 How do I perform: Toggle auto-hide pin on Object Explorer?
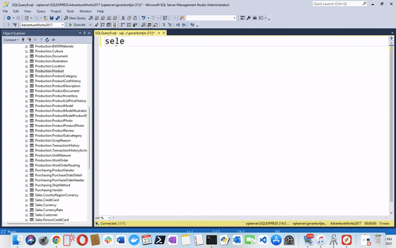click(84, 33)
